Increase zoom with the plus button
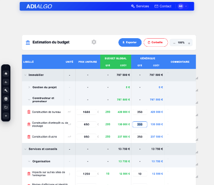Viewport: 214px width, 185px height. [x=189, y=43]
